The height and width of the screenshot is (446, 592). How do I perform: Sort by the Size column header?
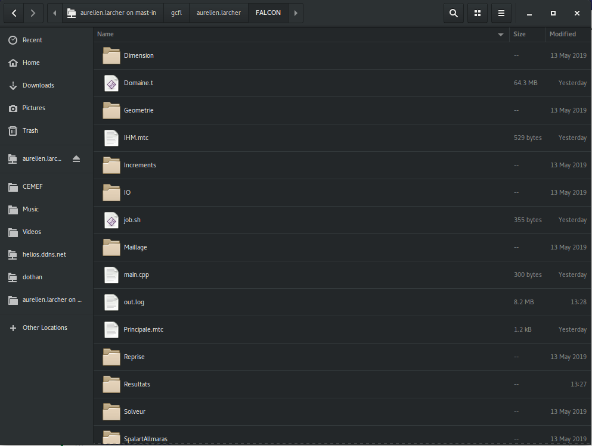528,35
